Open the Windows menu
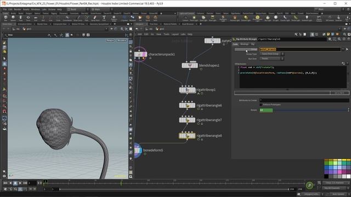 [x=35, y=9]
